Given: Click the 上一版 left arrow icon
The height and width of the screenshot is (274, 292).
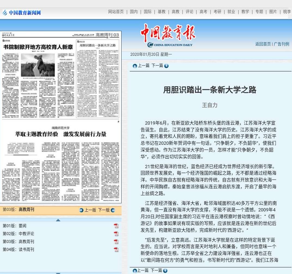Looking at the screenshot, I should click(81, 210).
